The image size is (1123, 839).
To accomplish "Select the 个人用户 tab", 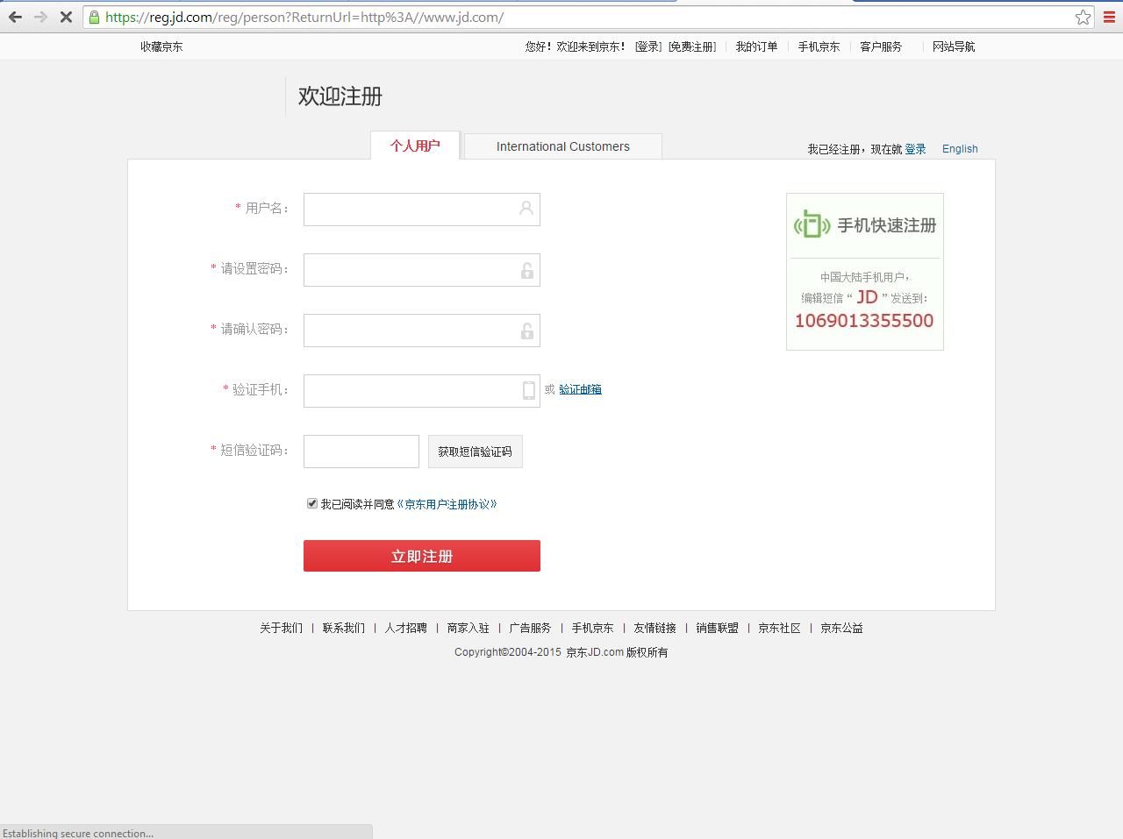I will click(x=415, y=146).
